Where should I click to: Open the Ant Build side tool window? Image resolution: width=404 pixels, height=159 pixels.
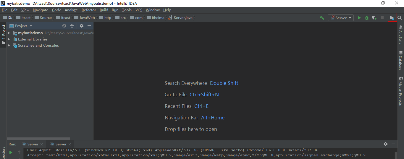400,35
